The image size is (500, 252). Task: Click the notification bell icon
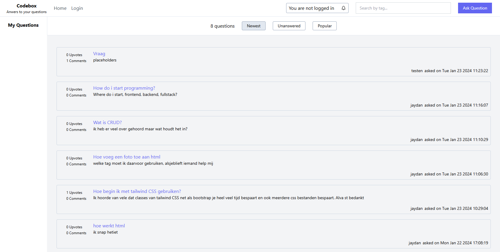[x=343, y=8]
